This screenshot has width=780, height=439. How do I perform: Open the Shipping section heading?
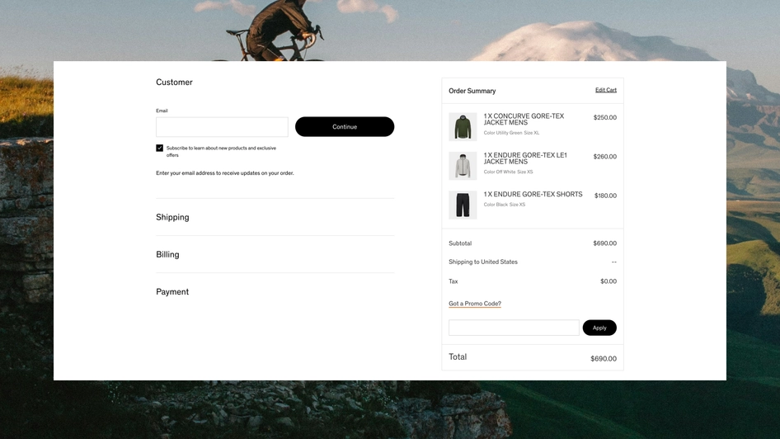pyautogui.click(x=172, y=218)
